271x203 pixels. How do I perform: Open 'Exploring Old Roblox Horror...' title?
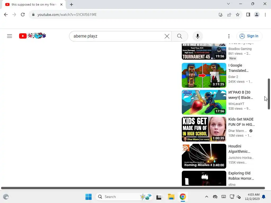(x=241, y=176)
